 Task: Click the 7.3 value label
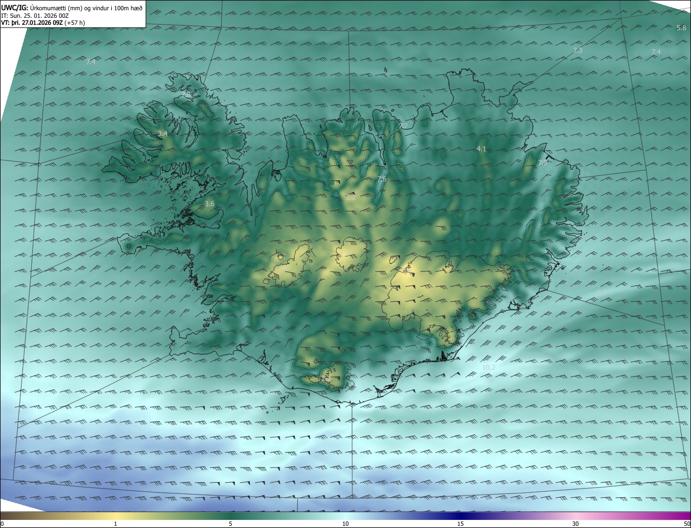[x=578, y=50]
